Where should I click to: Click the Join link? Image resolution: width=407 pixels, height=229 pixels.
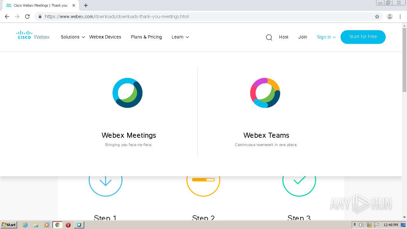tap(303, 37)
